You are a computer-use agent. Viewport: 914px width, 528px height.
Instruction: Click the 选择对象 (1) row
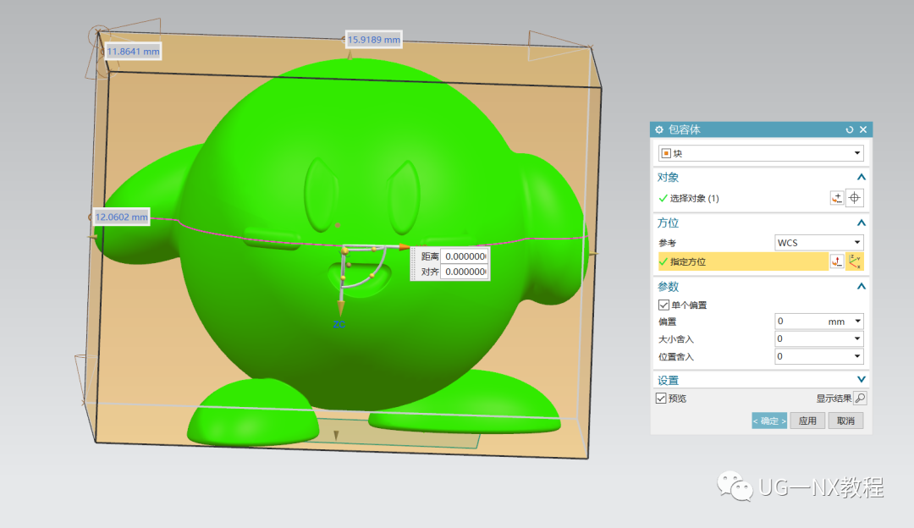pyautogui.click(x=742, y=198)
